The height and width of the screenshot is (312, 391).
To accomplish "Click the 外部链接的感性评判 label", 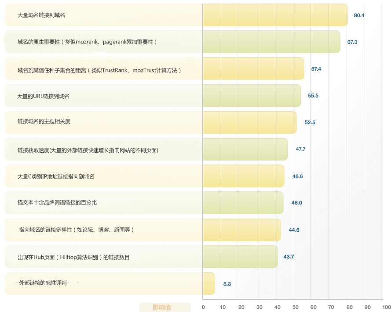I will (43, 283).
